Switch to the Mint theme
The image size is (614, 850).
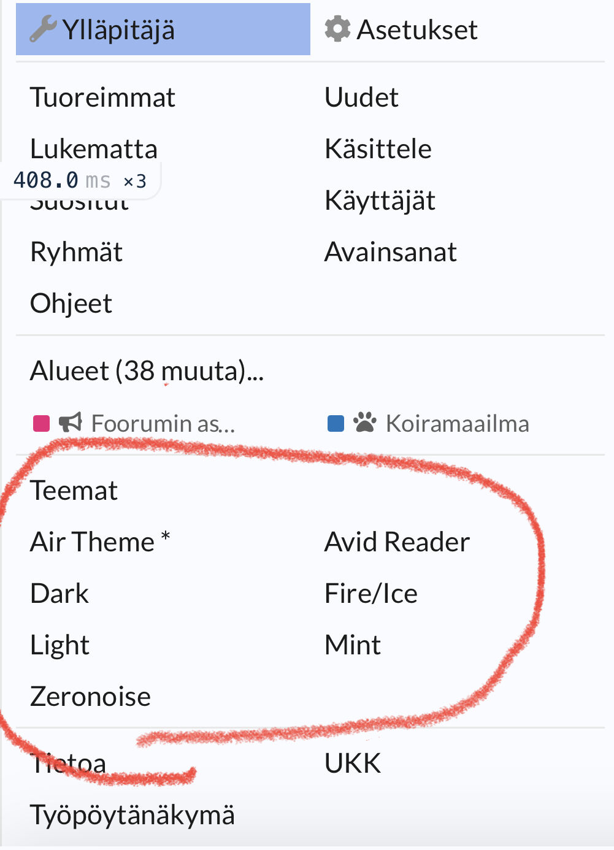point(352,645)
